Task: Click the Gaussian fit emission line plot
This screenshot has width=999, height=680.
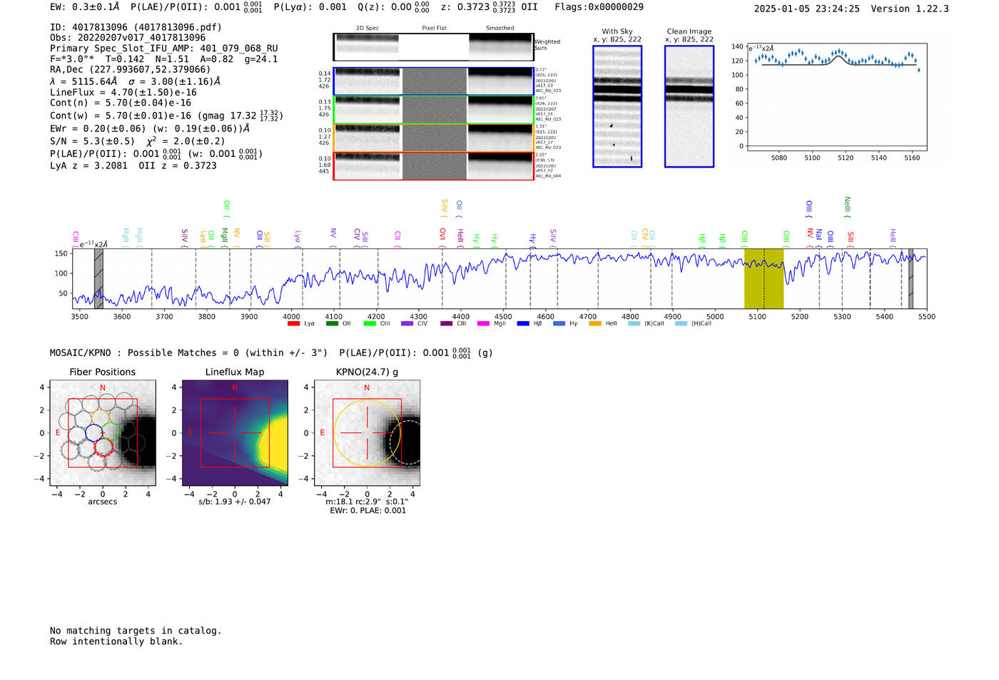Action: 837,96
